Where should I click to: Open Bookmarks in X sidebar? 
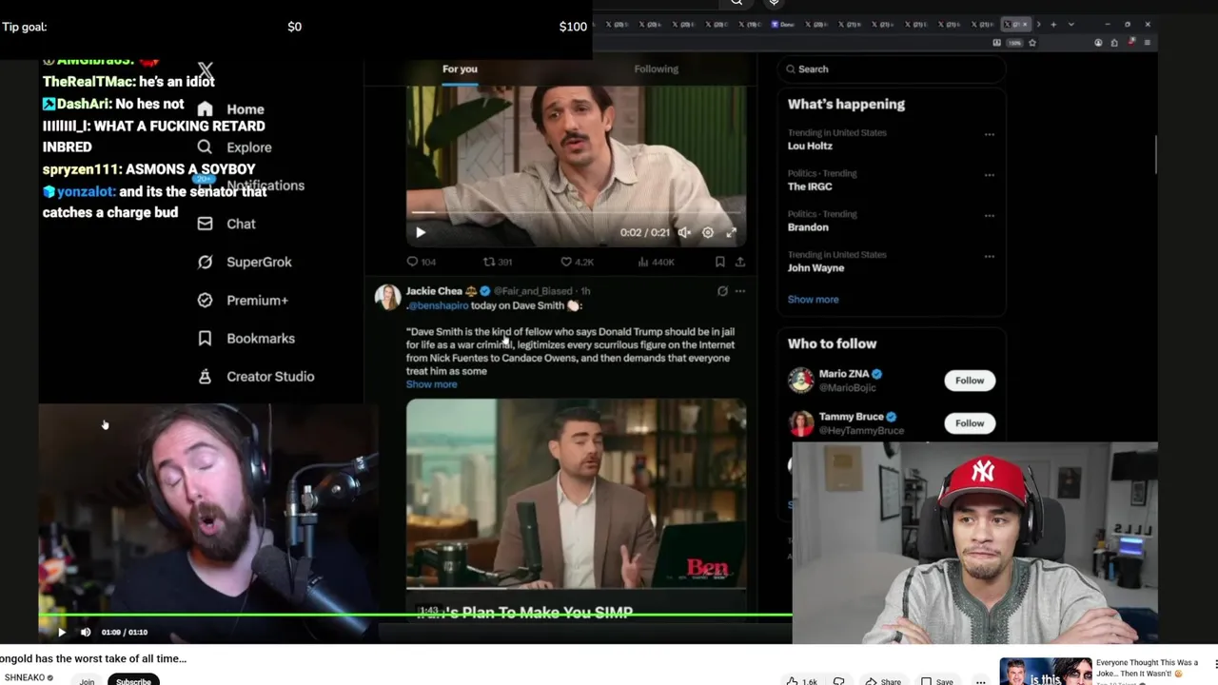click(246, 338)
